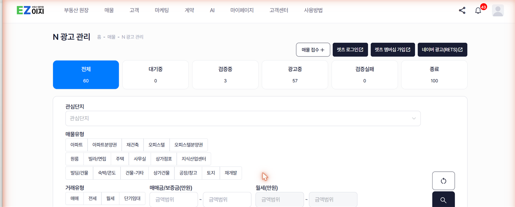The width and height of the screenshot is (515, 207).
Task: Open AI menu
Action: point(212,11)
